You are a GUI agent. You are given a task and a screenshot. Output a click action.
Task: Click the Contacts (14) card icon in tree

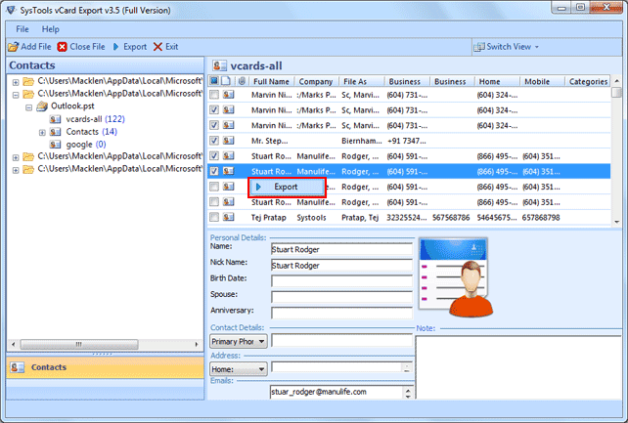tap(56, 132)
